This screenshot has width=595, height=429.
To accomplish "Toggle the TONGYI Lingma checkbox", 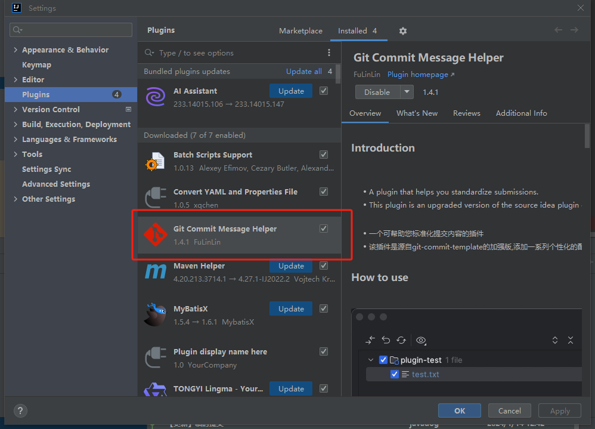I will [x=324, y=388].
